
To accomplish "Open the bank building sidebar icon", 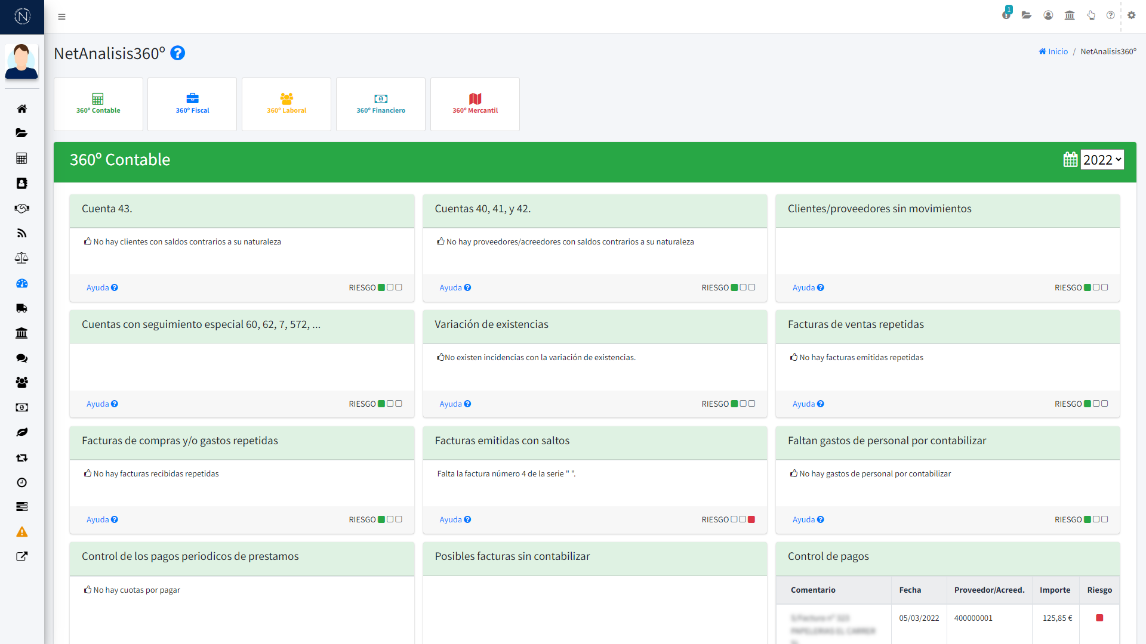I will [x=21, y=333].
